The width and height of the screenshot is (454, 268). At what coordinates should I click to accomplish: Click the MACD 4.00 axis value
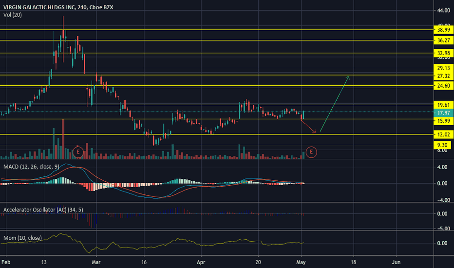click(442, 167)
